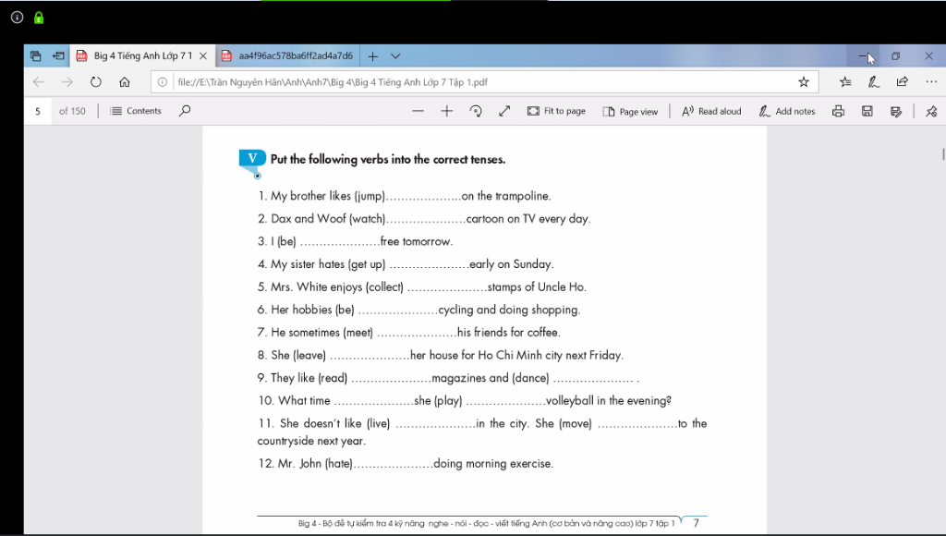The width and height of the screenshot is (946, 536).
Task: Share this page
Action: coord(903,82)
